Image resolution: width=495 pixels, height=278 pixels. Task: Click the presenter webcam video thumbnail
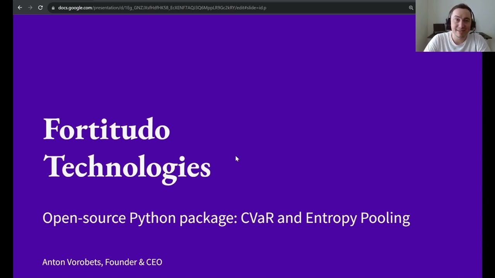pos(455,26)
